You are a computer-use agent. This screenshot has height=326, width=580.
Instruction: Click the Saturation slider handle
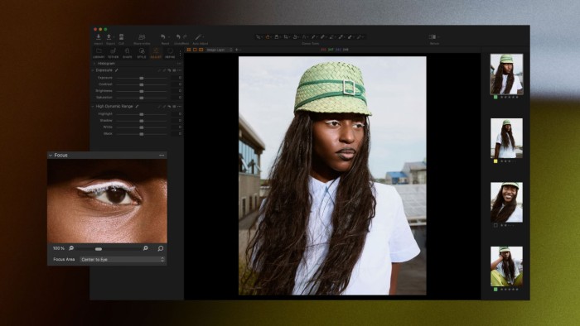coord(142,98)
